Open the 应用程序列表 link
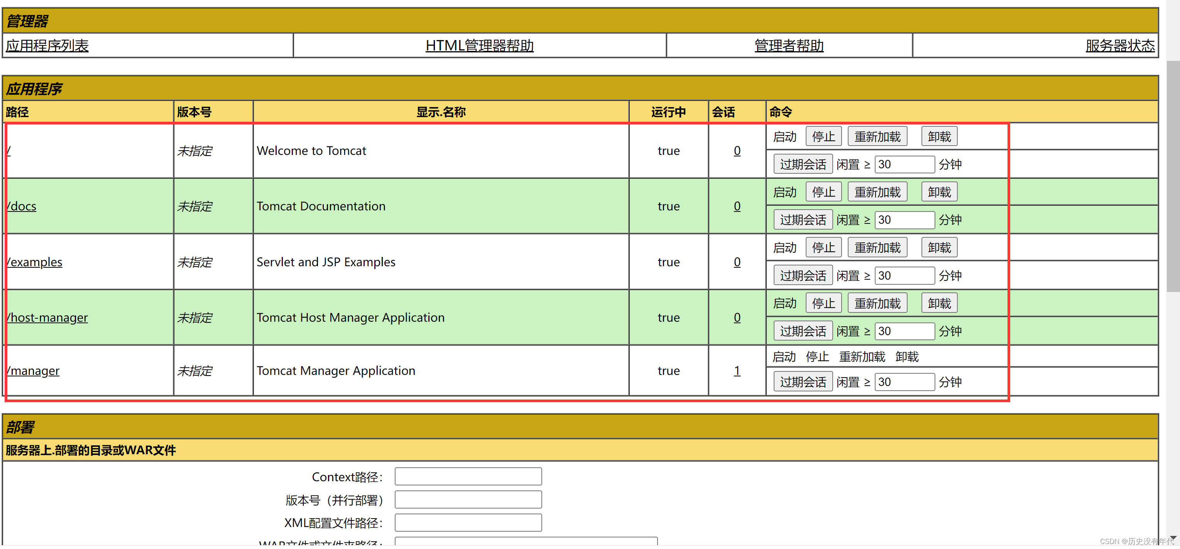Viewport: 1180px width, 549px height. 47,46
